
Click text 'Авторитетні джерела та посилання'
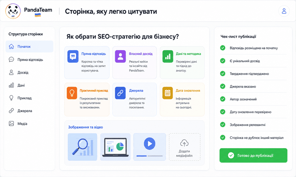137,103
